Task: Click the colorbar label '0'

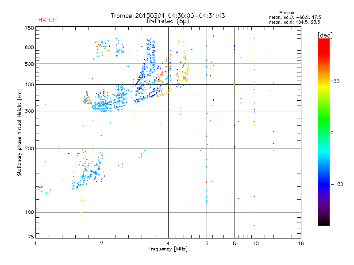Action: pos(331,133)
